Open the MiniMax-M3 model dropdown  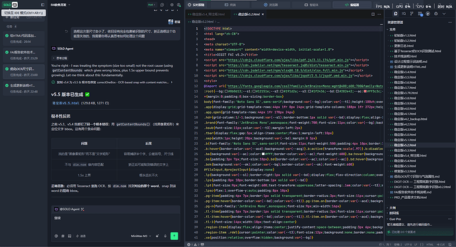pos(141,236)
